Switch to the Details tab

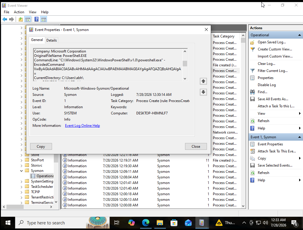click(52, 40)
